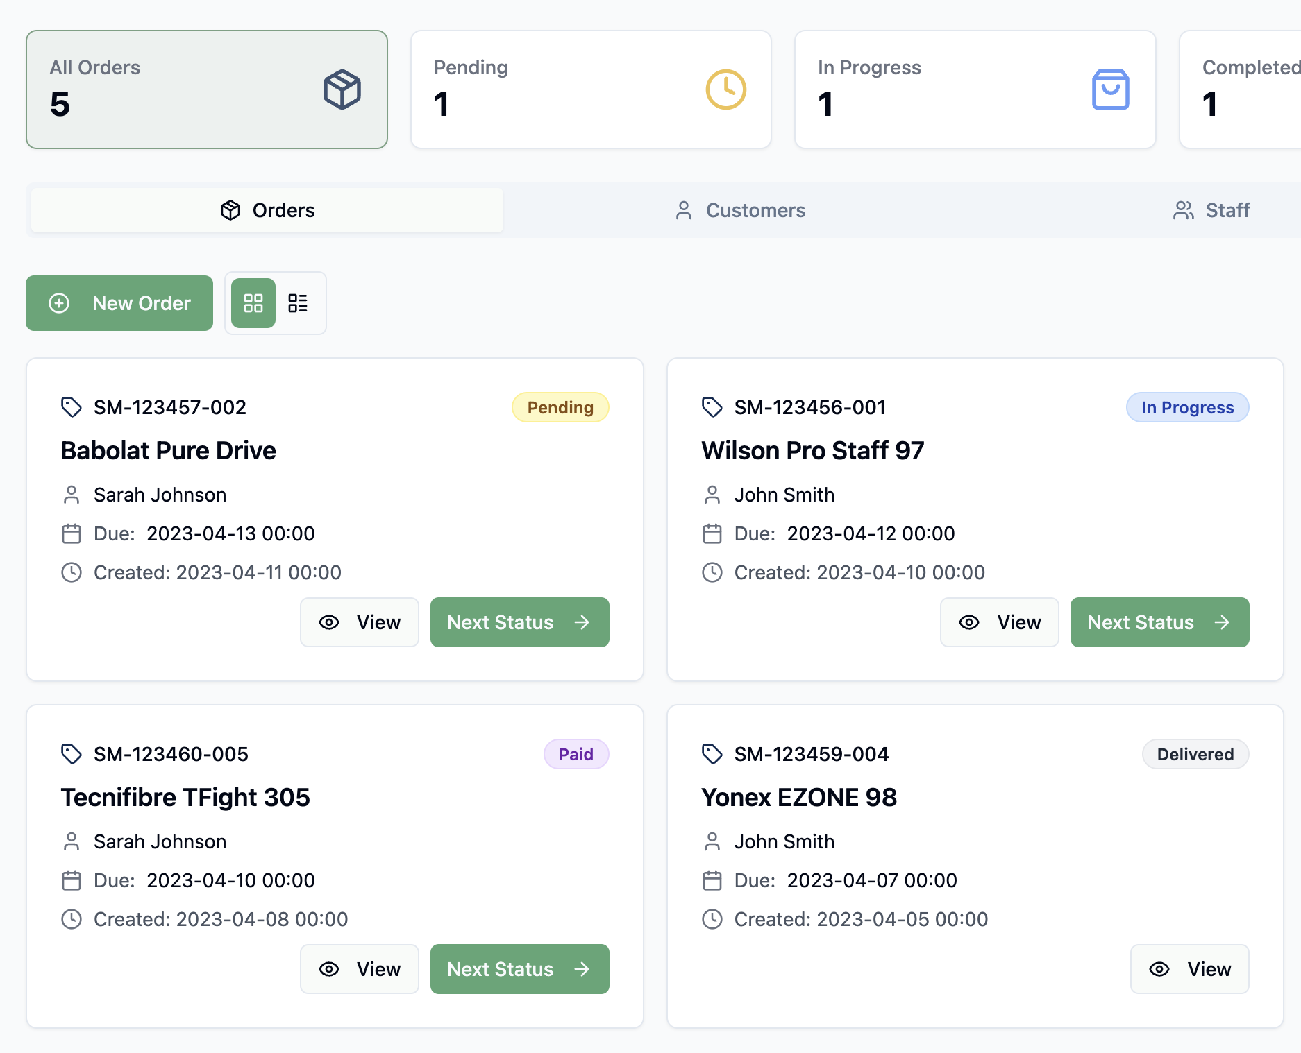Screen dimensions: 1301x1053
Task: Click calendar icon for due date 2023-04-12
Action: click(712, 533)
